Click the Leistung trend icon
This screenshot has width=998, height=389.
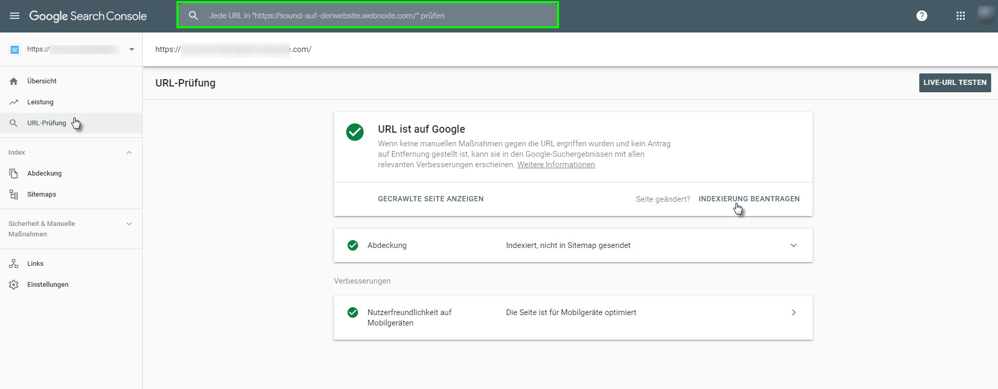14,102
